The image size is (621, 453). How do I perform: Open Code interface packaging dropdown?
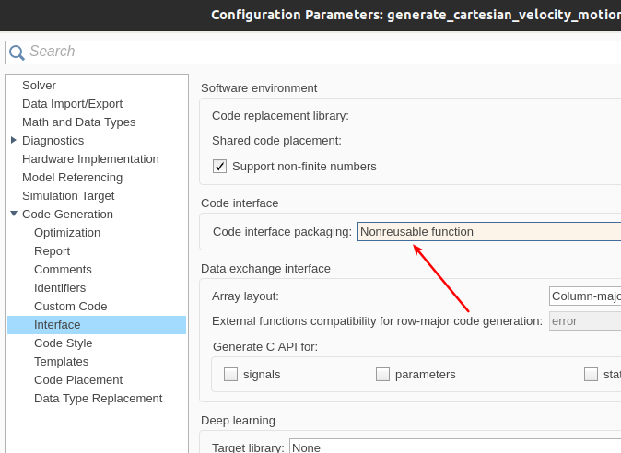click(488, 232)
